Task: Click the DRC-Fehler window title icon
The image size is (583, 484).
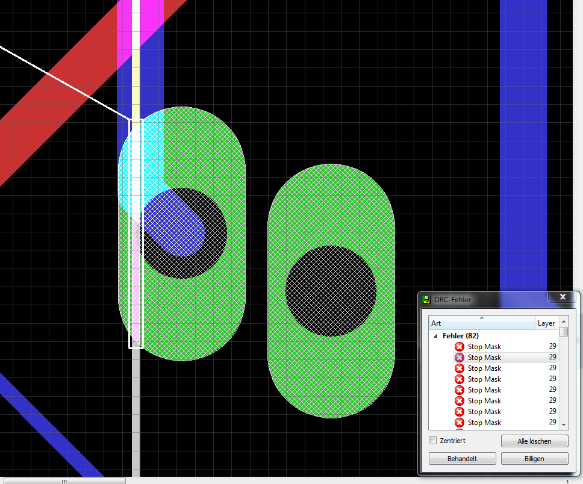Action: point(426,300)
